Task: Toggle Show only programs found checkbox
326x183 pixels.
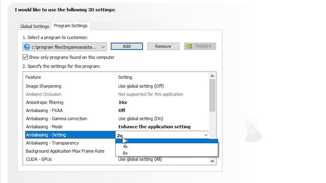Action: 25,57
